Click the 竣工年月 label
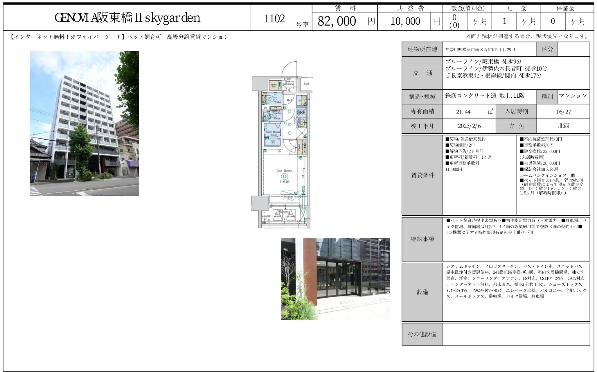This screenshot has height=372, width=597. (x=422, y=126)
